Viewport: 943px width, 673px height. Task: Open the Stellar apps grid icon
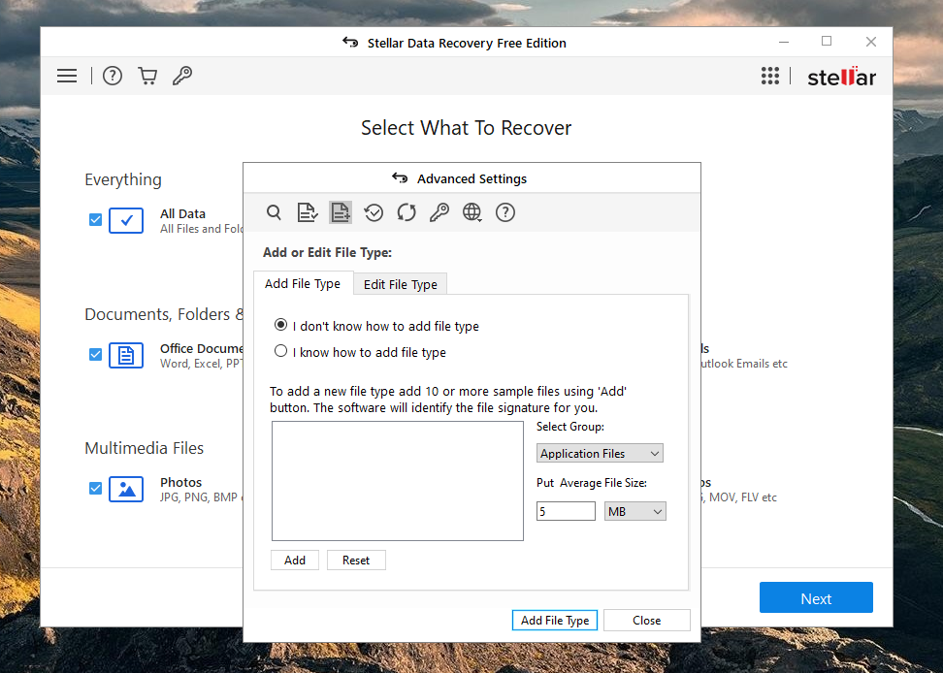[x=770, y=77]
